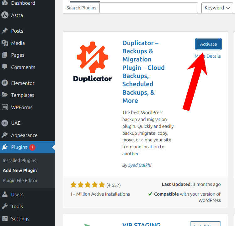Click the Plugins plug icon
Screen dimensions: 235x226
pyautogui.click(x=5, y=147)
